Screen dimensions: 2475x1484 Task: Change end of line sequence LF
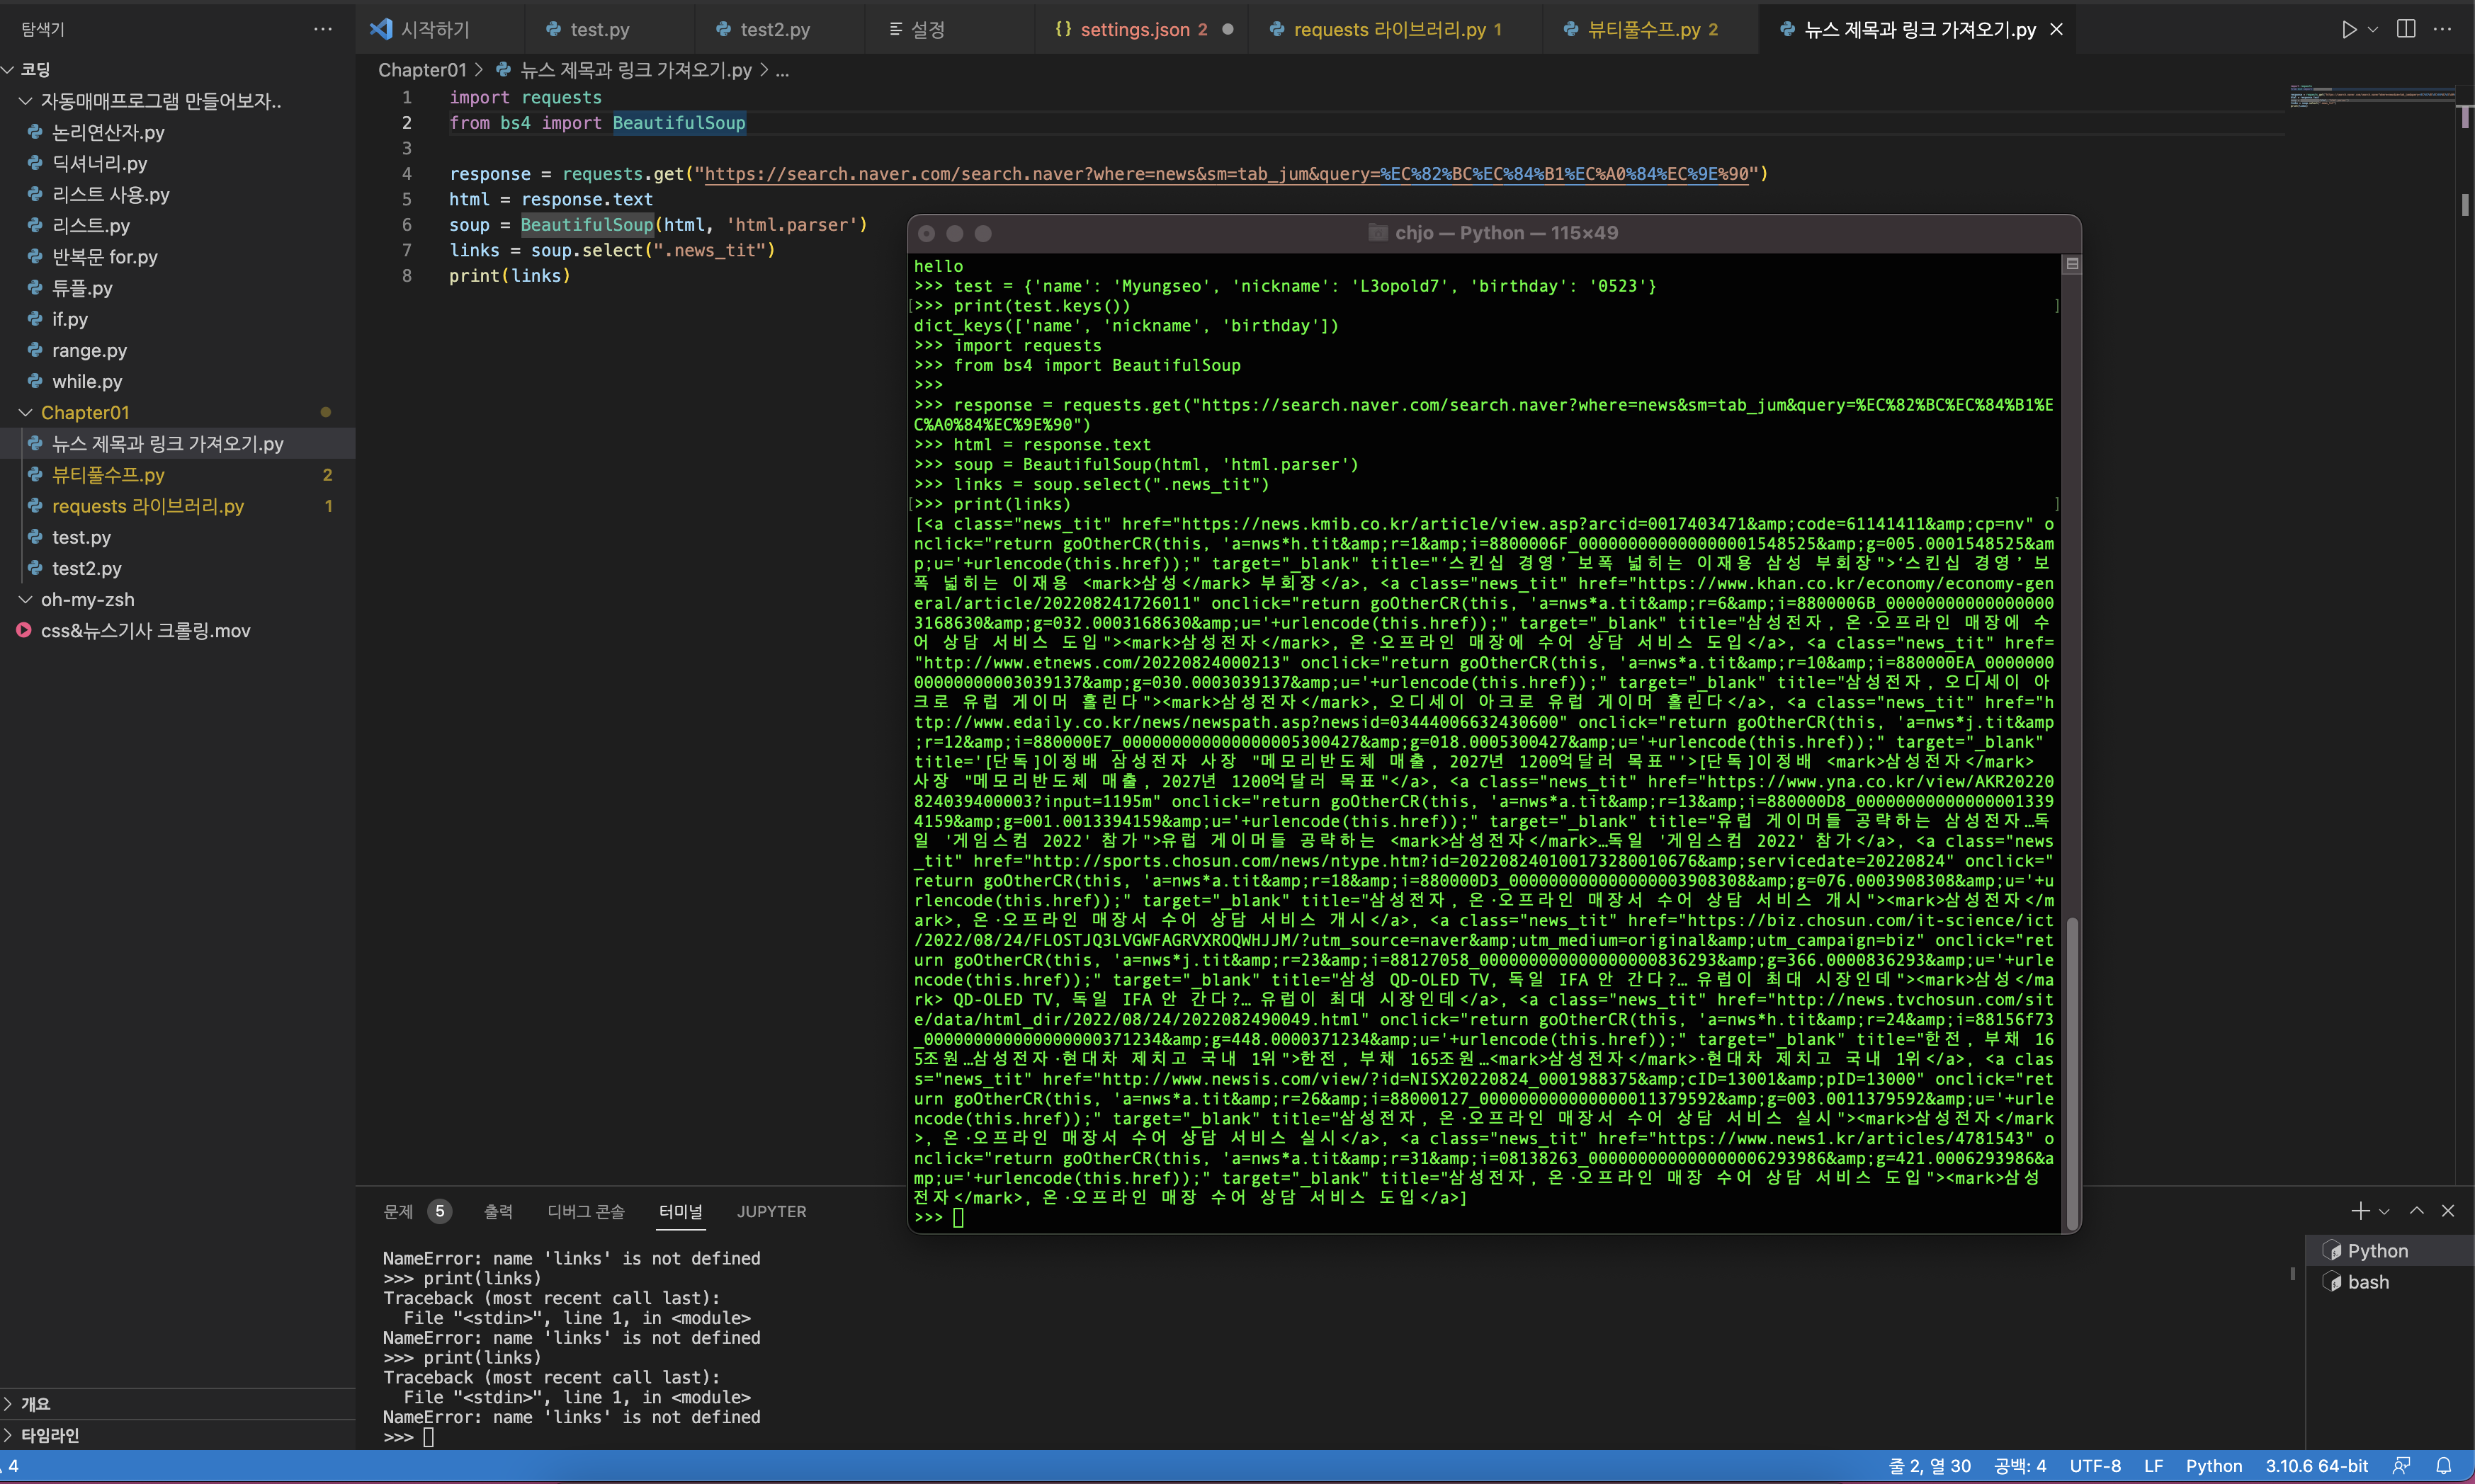pyautogui.click(x=2154, y=1466)
